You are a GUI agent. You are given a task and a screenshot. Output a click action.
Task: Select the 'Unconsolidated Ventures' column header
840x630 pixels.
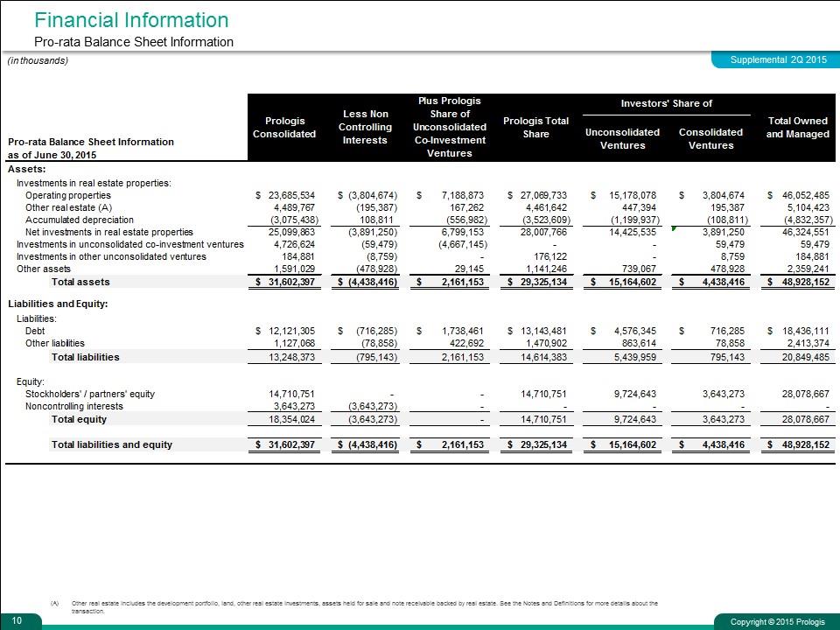[622, 139]
